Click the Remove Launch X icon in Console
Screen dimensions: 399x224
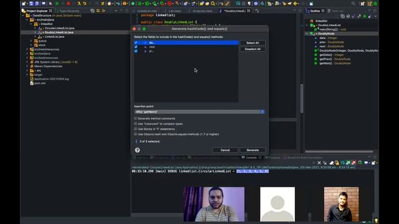pos(319,163)
